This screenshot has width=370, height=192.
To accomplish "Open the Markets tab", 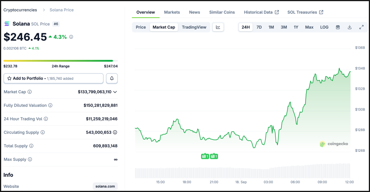I will point(172,12).
